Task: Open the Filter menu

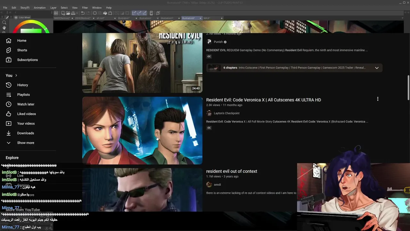Action: click(85, 8)
